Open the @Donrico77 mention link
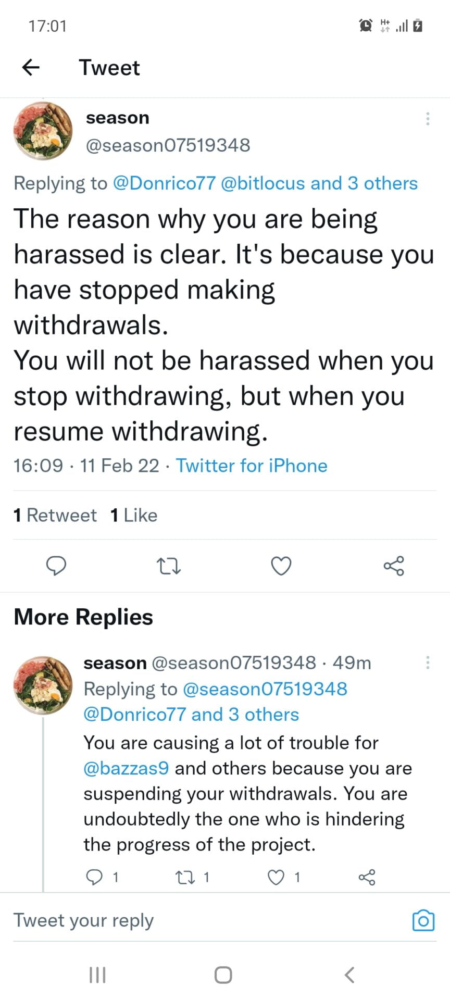 (164, 183)
